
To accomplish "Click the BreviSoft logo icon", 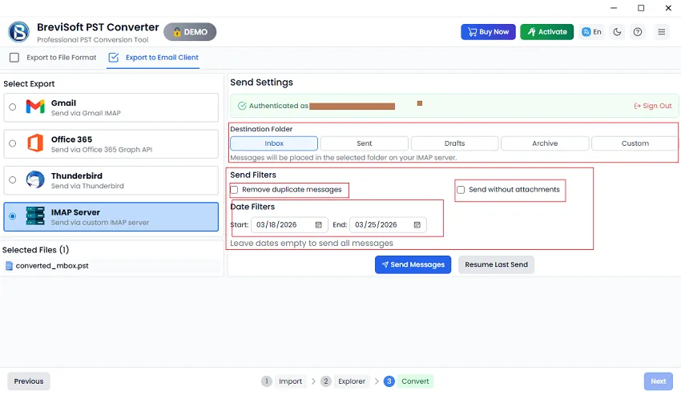I will (x=18, y=32).
